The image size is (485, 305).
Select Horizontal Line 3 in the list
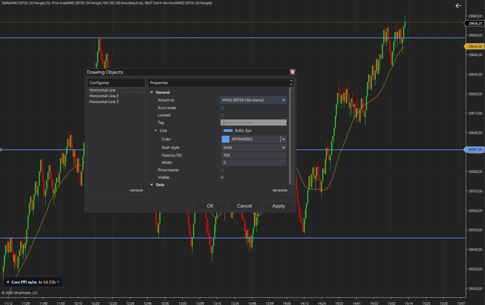pyautogui.click(x=116, y=101)
